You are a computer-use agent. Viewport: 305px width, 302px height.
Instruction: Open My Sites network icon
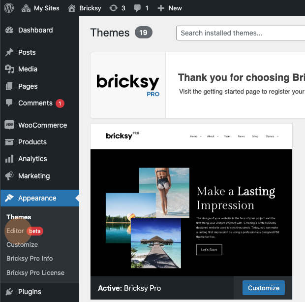[x=26, y=8]
